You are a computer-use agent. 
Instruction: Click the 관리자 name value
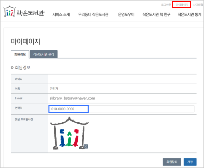pyautogui.click(x=54, y=89)
